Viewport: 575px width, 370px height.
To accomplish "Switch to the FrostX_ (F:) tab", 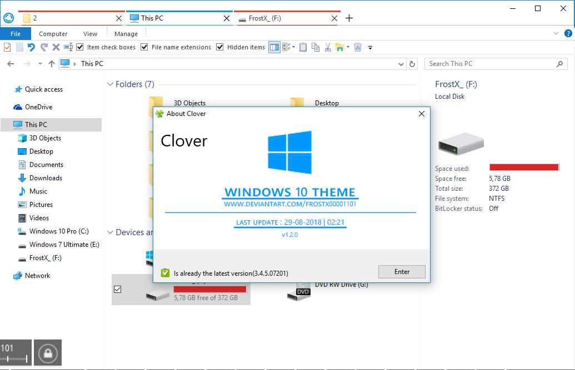I will pos(287,18).
